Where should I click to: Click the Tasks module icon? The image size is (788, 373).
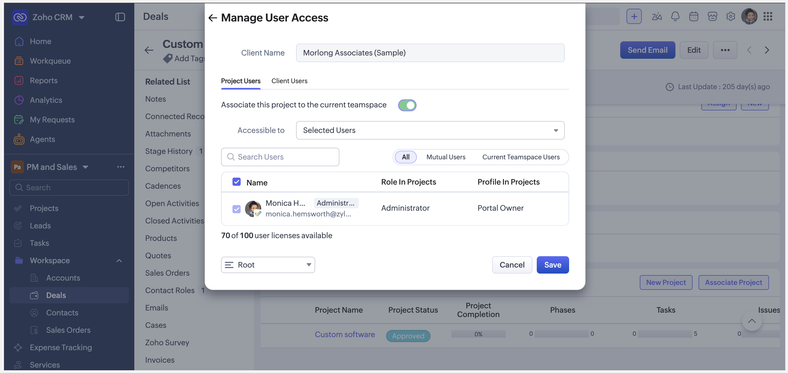18,243
